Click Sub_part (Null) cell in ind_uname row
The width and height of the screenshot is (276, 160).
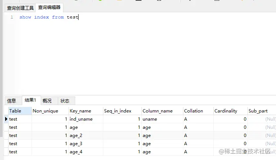point(262,119)
